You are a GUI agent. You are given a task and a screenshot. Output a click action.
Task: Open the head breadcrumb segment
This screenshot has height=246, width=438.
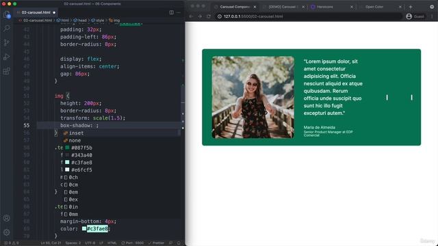click(82, 20)
